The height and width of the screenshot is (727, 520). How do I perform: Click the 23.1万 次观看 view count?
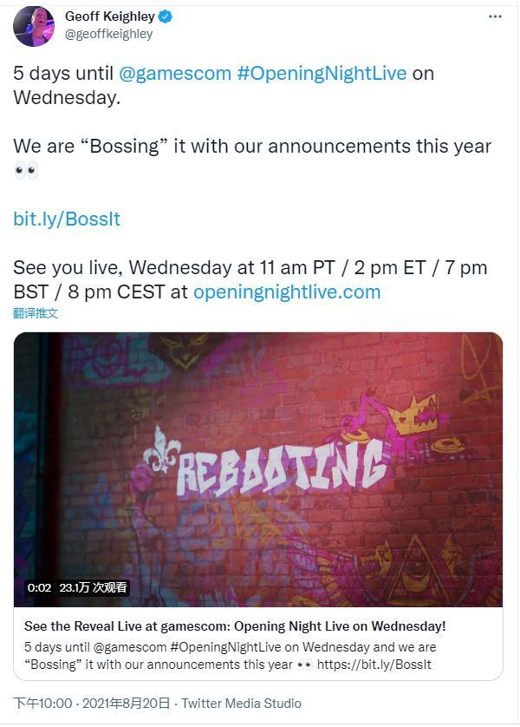pyautogui.click(x=93, y=587)
